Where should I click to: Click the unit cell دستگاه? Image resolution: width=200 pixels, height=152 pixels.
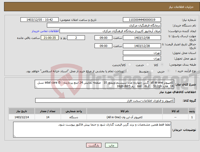74,117
